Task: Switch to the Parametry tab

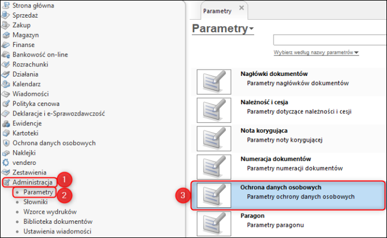Action: 217,11
